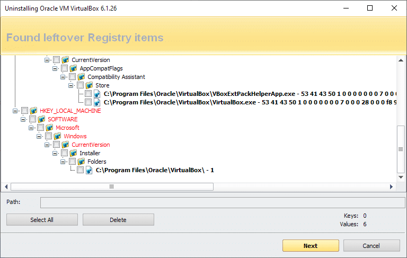The height and width of the screenshot is (258, 407).
Task: Click the value icon for VirtualBox\ - 1 entry
Action: (x=89, y=170)
